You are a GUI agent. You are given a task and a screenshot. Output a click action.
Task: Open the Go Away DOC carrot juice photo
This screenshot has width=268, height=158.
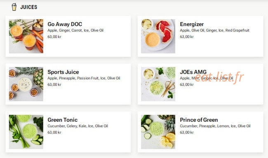click(26, 36)
